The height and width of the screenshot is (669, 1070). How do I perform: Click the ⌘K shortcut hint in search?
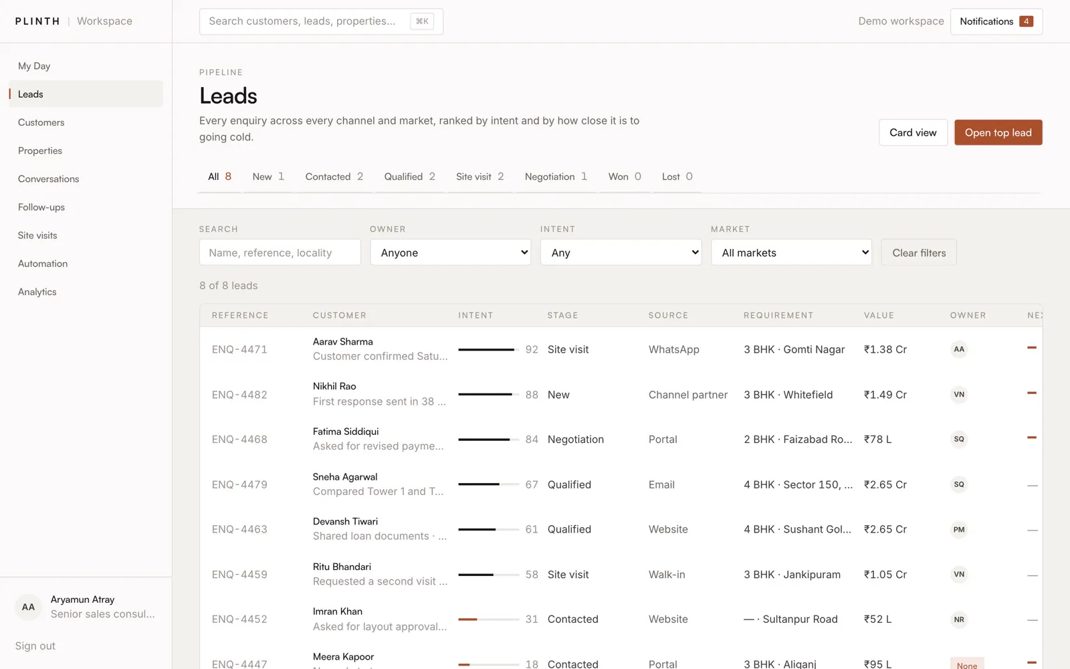(x=422, y=21)
